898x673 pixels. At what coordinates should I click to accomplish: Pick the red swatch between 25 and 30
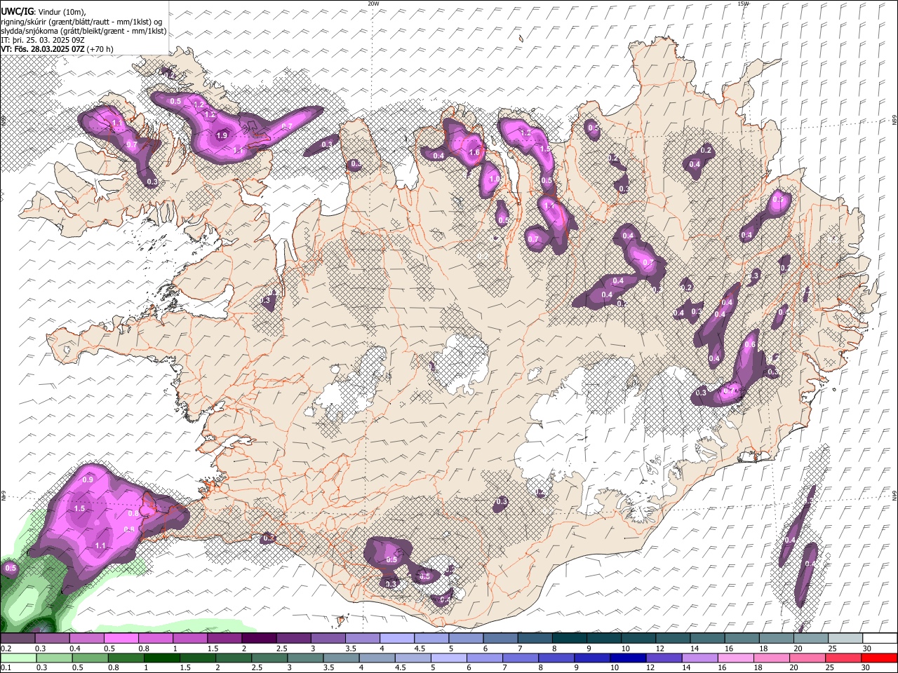(843, 658)
